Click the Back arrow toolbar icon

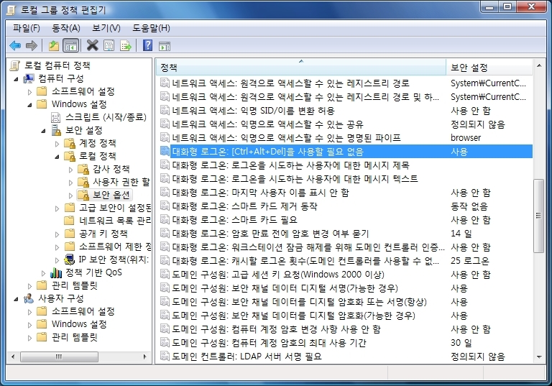pyautogui.click(x=15, y=45)
